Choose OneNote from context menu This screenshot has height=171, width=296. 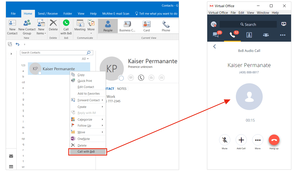pyautogui.click(x=88, y=139)
